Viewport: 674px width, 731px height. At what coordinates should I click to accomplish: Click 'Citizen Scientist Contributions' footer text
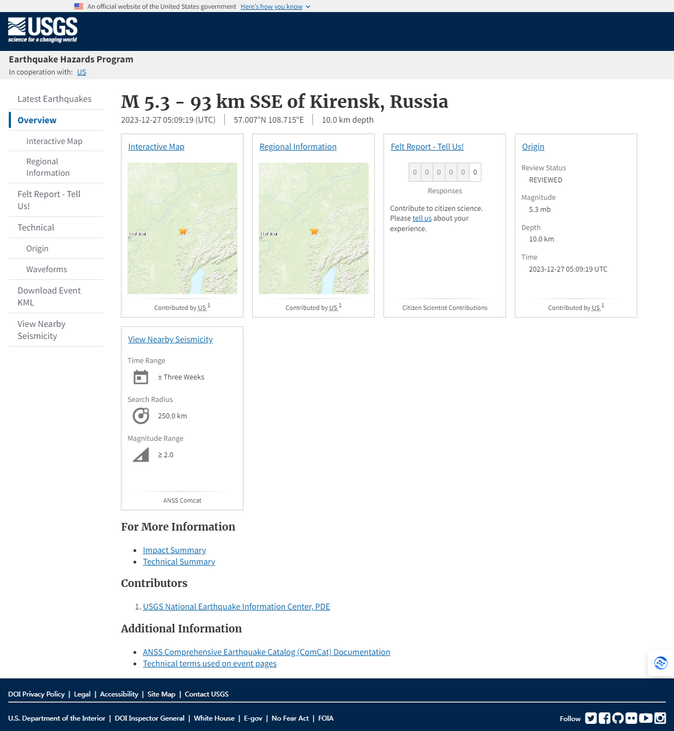[445, 308]
